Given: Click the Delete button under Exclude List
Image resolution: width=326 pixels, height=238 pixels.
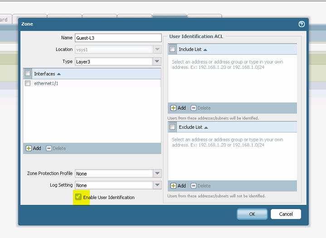Looking at the screenshot, I should point(200,185).
